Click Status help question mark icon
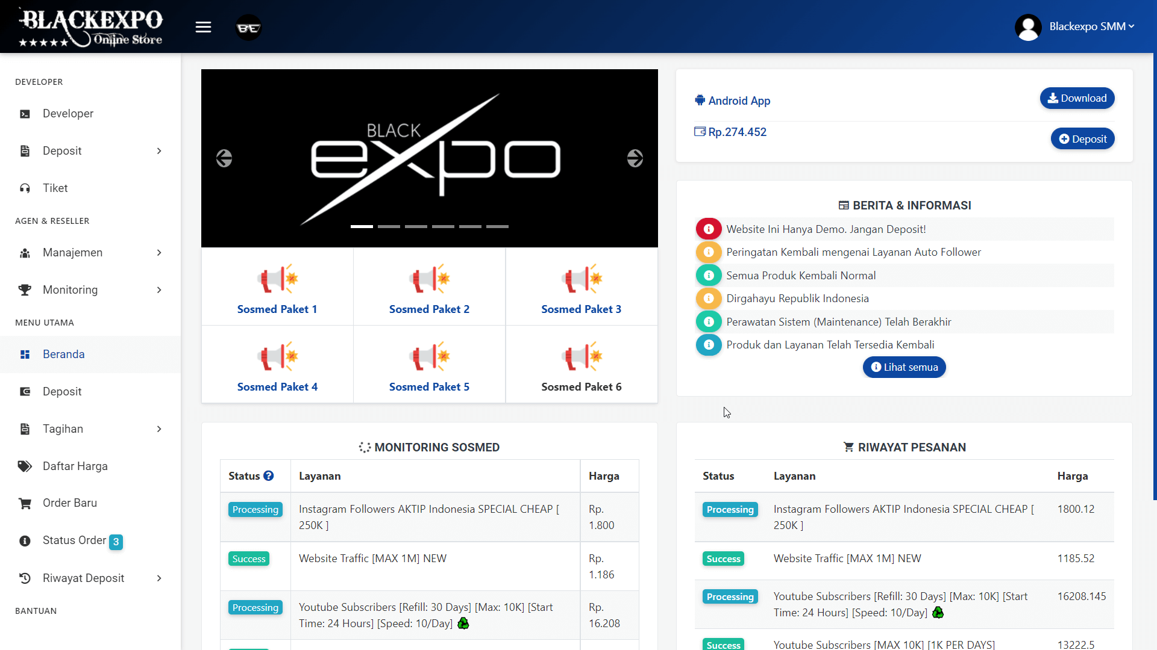 point(269,475)
